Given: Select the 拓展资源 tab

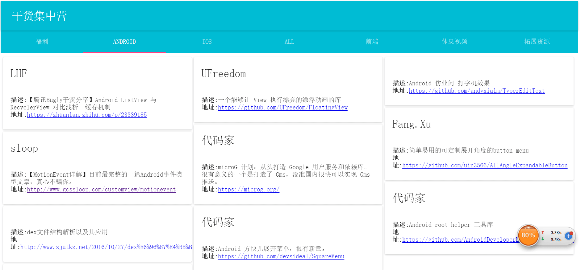Looking at the screenshot, I should [x=537, y=42].
